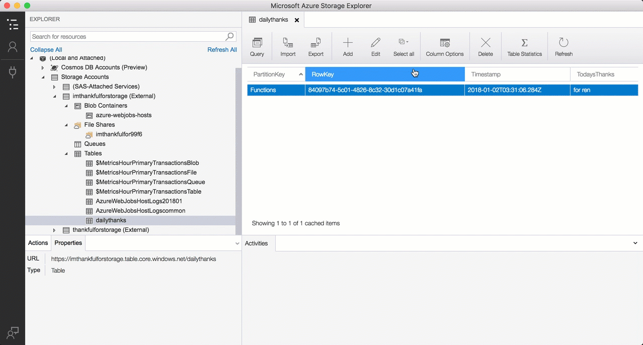Expand the Cosmos DB Accounts (Preview) arrow

tap(43, 67)
